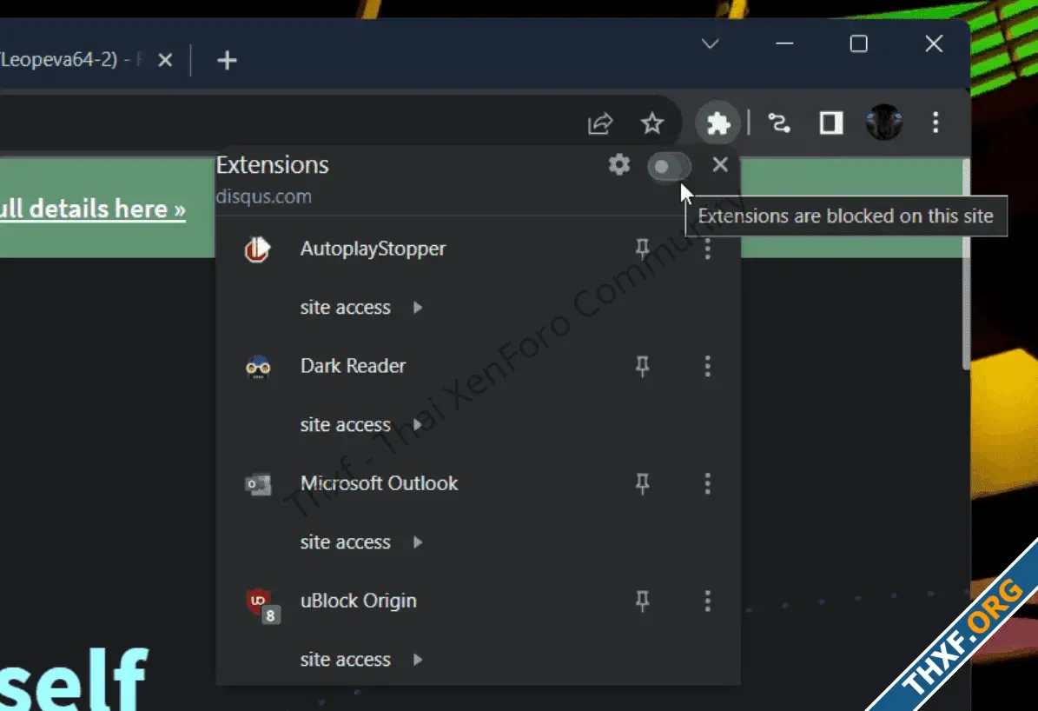
Task: Expand site access under uBlock Origin
Action: coord(360,660)
